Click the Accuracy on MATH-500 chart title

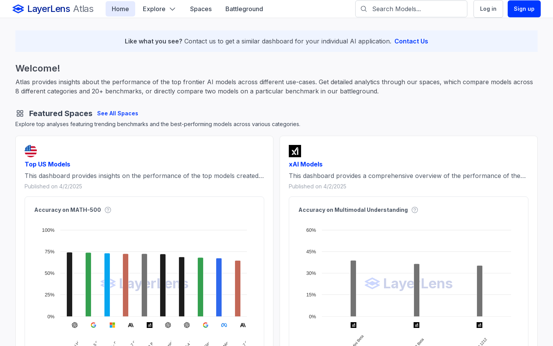click(x=68, y=210)
